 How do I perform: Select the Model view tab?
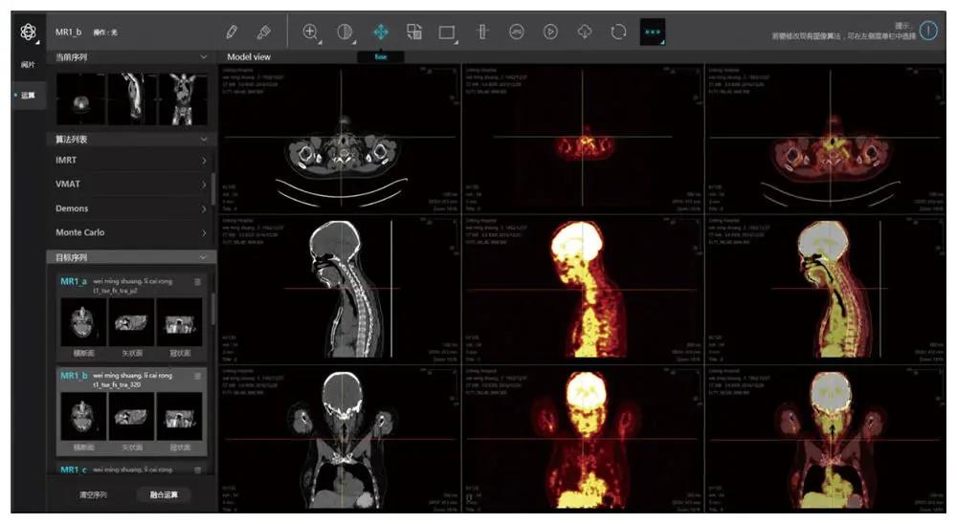(249, 56)
